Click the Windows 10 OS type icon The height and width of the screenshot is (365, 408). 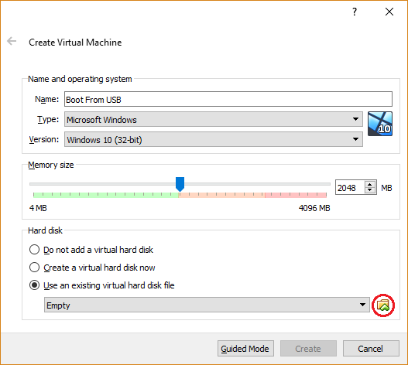(x=380, y=124)
